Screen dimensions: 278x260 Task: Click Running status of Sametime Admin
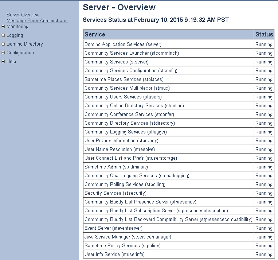tap(264, 167)
